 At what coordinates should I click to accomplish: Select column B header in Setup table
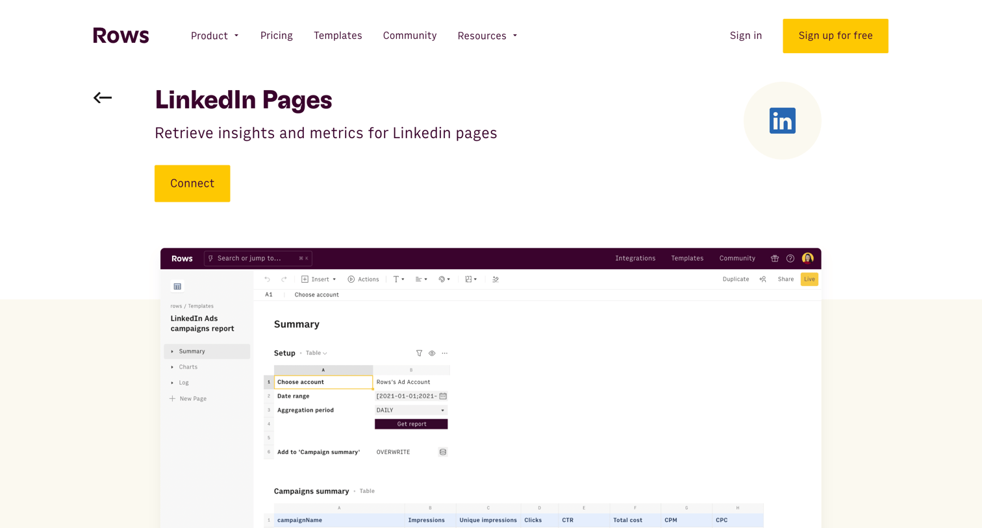pos(411,370)
